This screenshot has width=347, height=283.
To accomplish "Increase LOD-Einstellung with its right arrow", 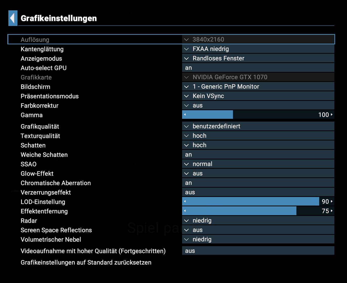I will pos(332,201).
